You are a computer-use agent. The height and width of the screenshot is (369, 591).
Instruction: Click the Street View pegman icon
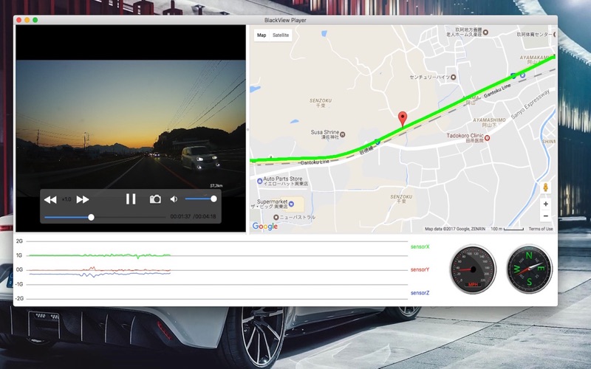tap(545, 187)
